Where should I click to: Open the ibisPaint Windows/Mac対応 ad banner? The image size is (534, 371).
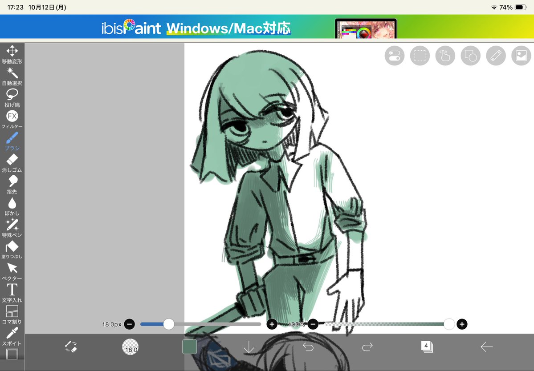tap(267, 27)
